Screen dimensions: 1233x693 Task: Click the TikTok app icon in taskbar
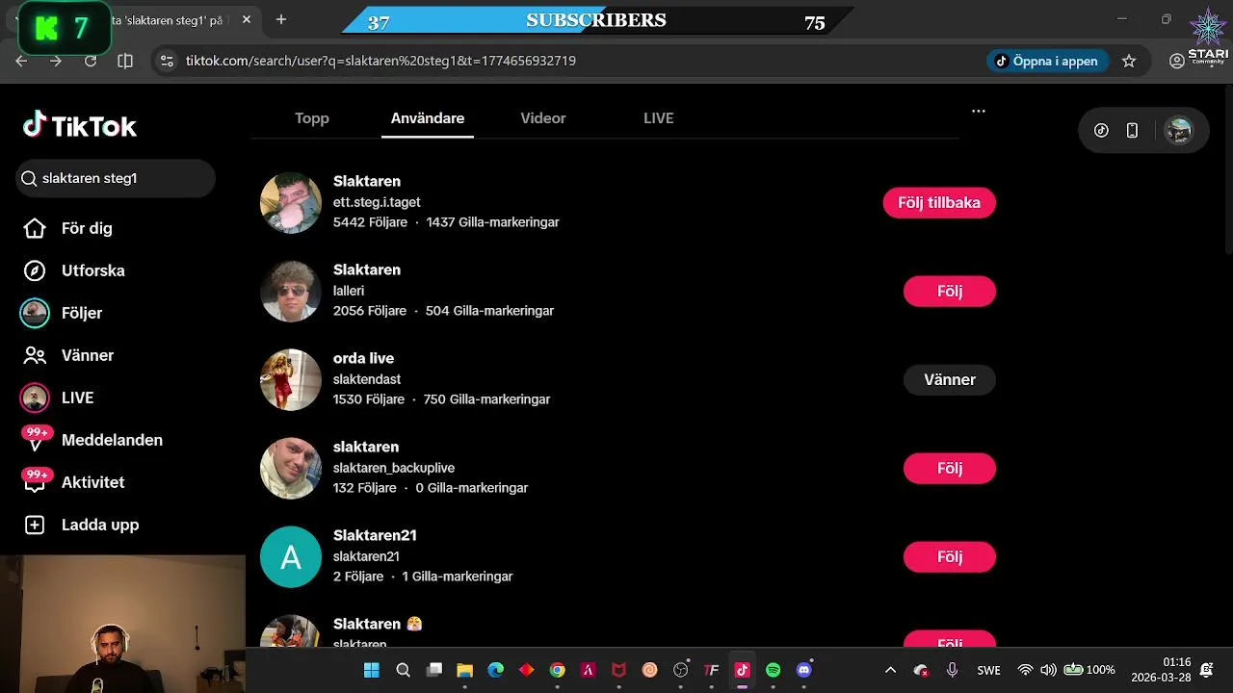(x=742, y=670)
